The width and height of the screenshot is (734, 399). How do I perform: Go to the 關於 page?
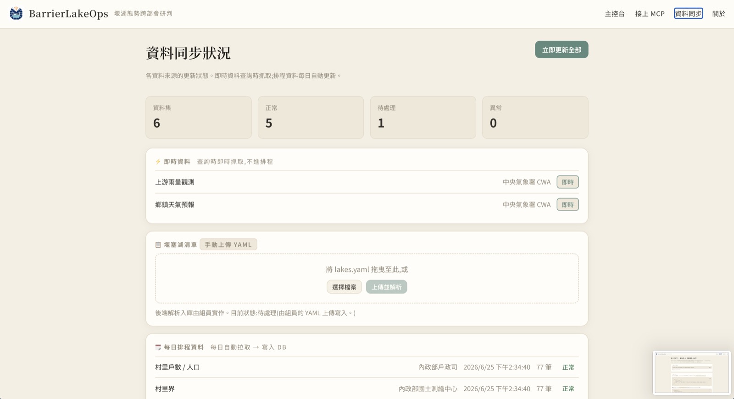718,14
